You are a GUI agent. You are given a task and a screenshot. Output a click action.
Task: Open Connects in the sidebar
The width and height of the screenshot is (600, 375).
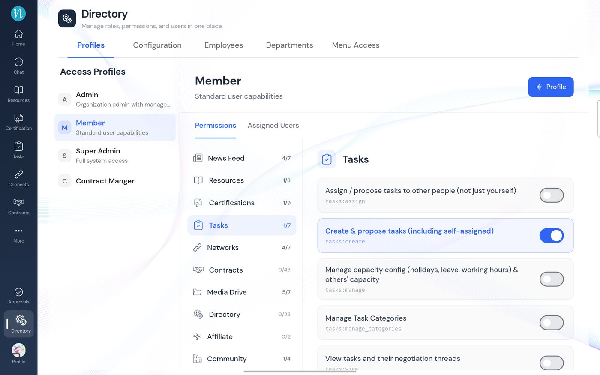tap(18, 179)
